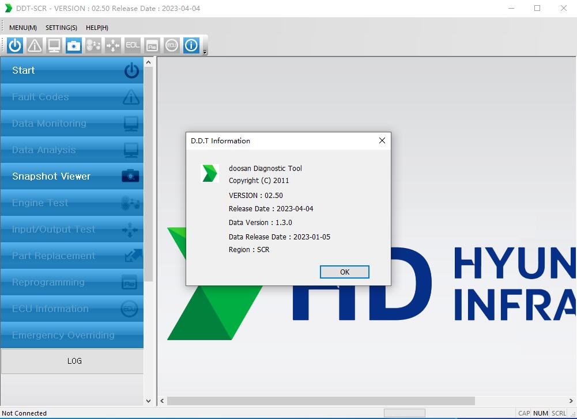
Task: Click the Reprogramming toolbar icon
Action: (152, 45)
